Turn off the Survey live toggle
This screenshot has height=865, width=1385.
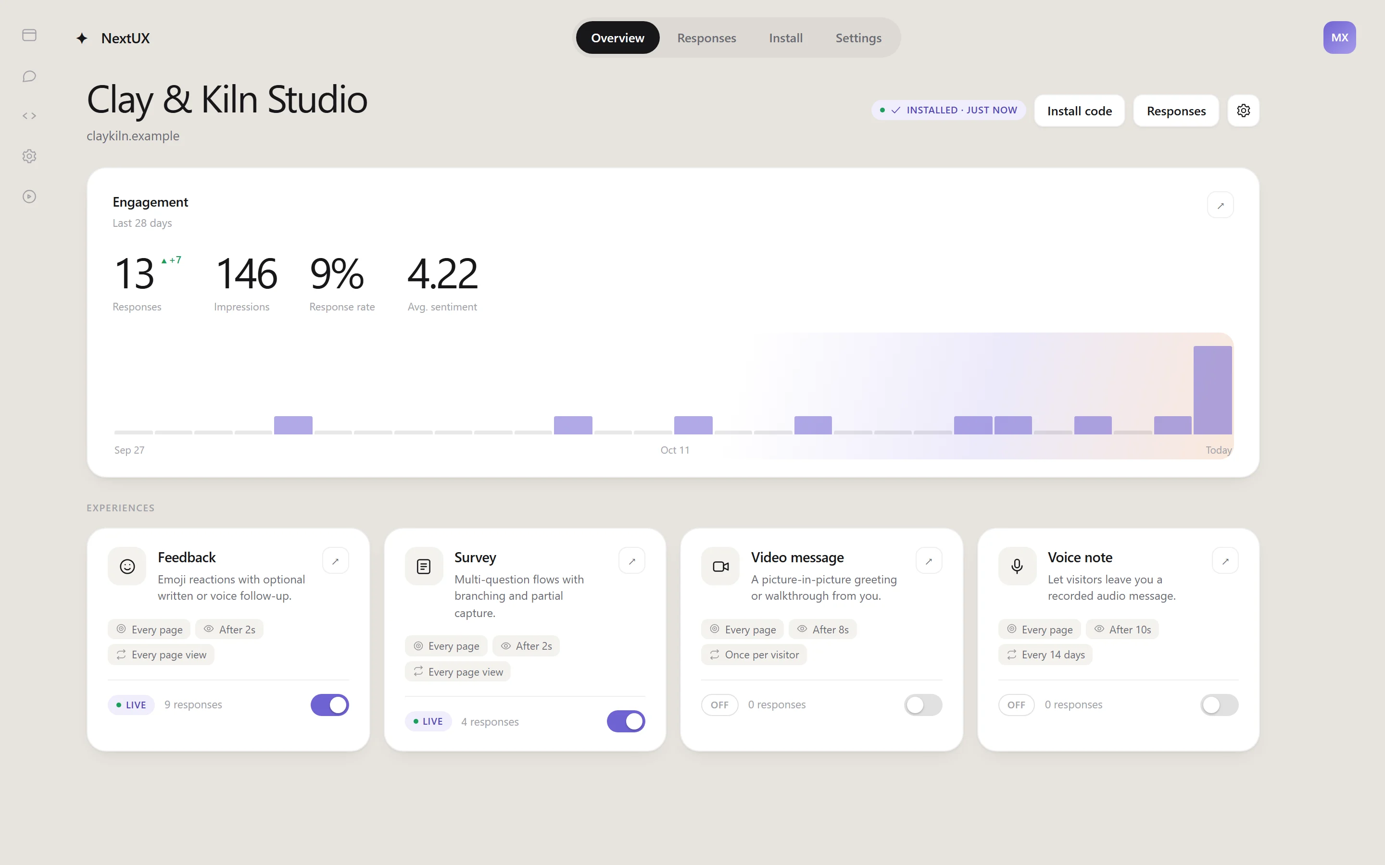626,721
